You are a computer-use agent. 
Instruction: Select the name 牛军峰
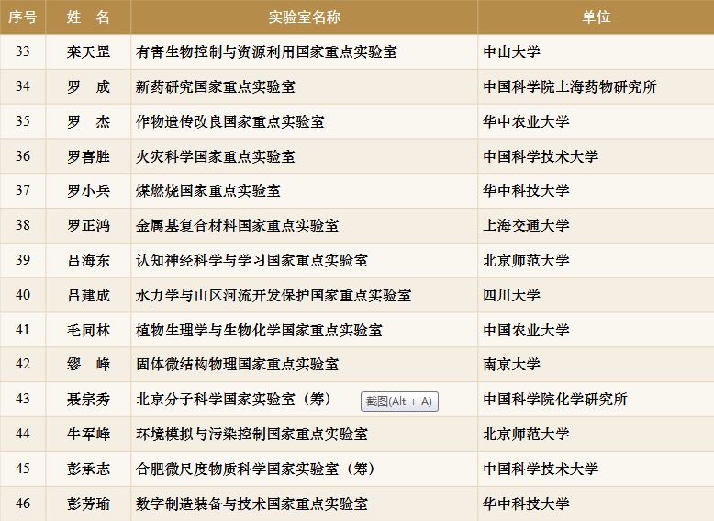[x=88, y=434]
